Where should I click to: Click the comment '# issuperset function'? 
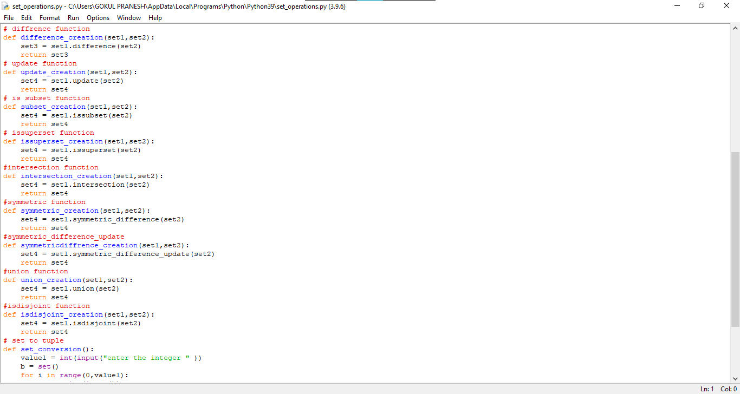[49, 133]
